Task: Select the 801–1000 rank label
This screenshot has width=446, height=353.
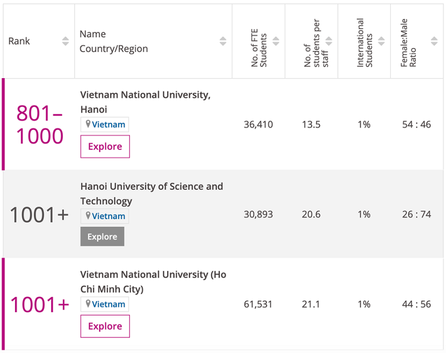Action: 38,125
